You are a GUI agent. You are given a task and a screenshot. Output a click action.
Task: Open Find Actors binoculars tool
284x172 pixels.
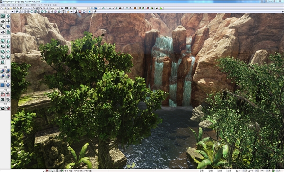point(62,9)
